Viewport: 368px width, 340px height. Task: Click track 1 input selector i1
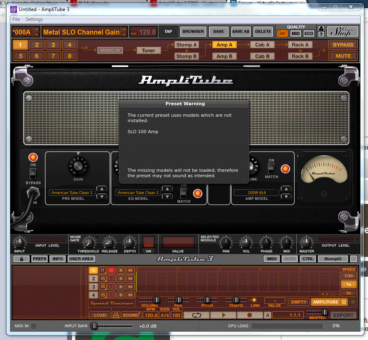tap(102, 271)
